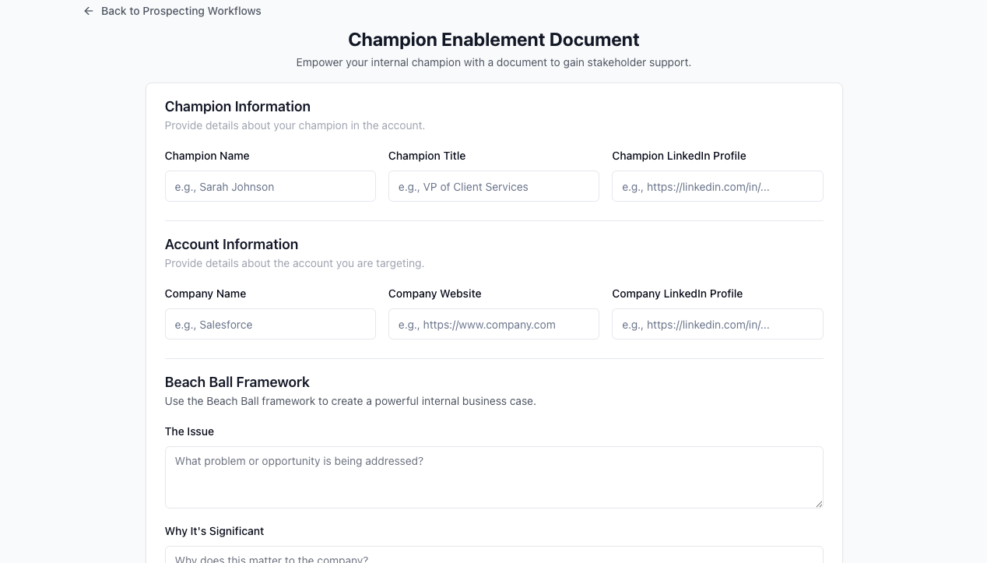Click the Champion Name field label
The width and height of the screenshot is (987, 563).
pos(207,156)
